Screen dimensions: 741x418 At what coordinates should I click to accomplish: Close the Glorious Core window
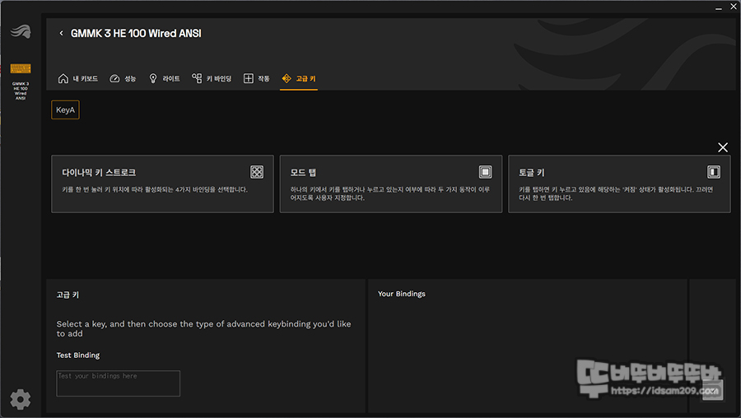(x=734, y=7)
